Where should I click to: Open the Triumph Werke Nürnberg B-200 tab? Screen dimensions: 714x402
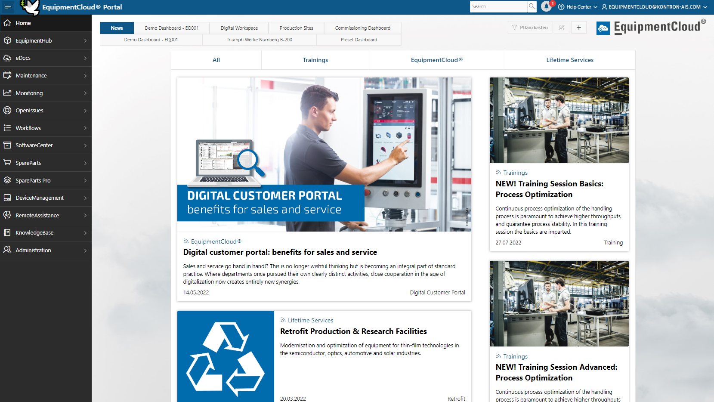(x=260, y=40)
